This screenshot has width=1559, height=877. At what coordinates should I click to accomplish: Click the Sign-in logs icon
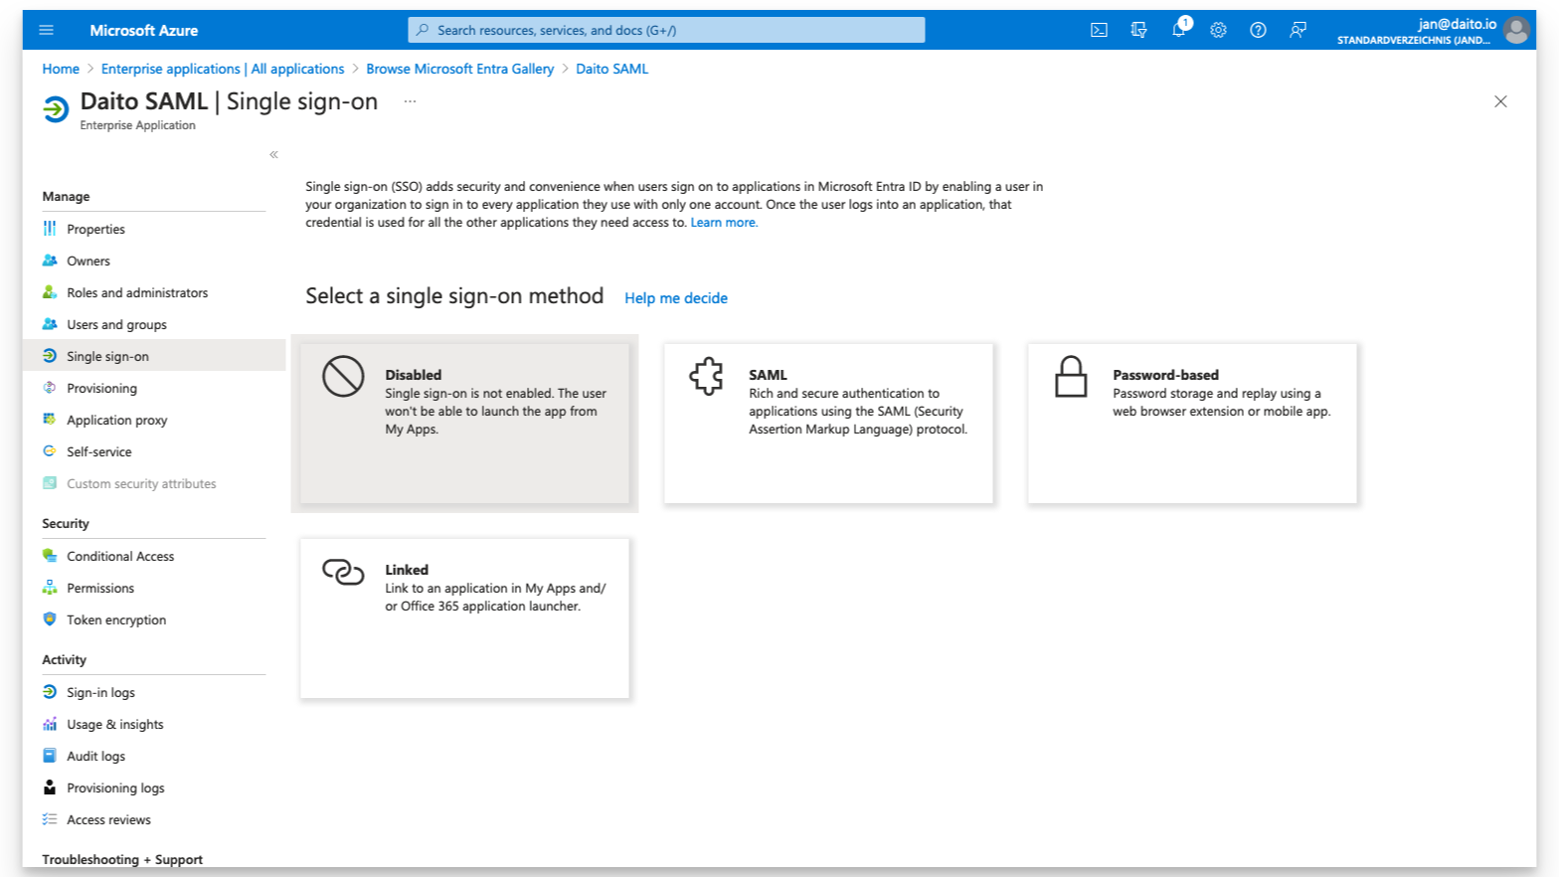50,692
